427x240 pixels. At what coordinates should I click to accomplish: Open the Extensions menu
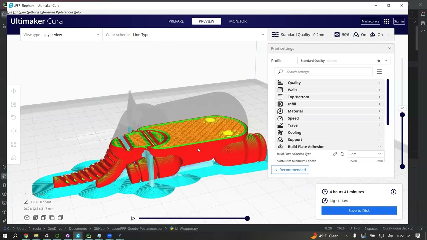pos(47,12)
